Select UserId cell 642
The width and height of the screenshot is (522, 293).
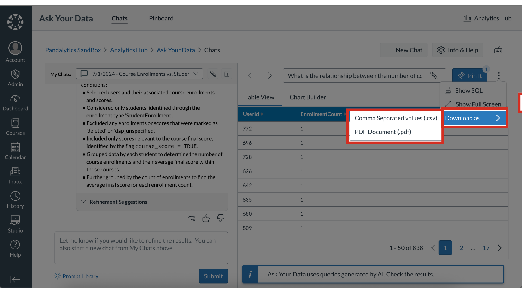point(247,185)
